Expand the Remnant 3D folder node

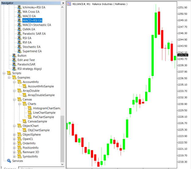[14, 152]
